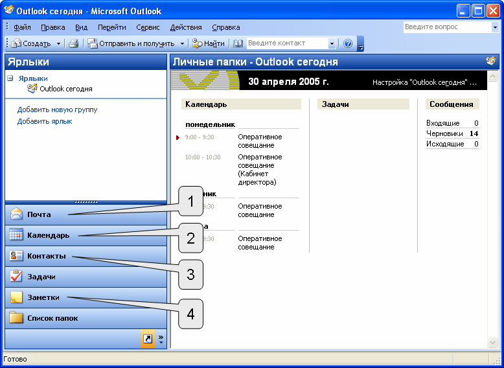Viewport: 504px width, 368px height.
Task: Click the Сообщения section header
Action: coord(452,104)
